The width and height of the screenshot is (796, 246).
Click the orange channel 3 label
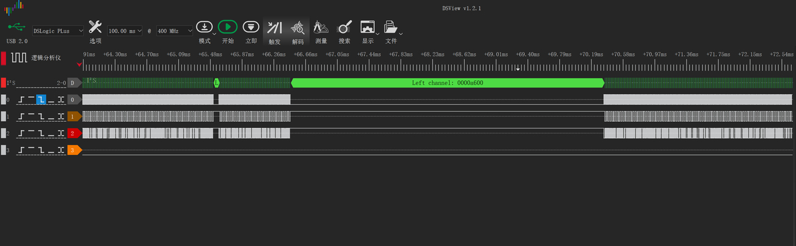[x=73, y=150]
